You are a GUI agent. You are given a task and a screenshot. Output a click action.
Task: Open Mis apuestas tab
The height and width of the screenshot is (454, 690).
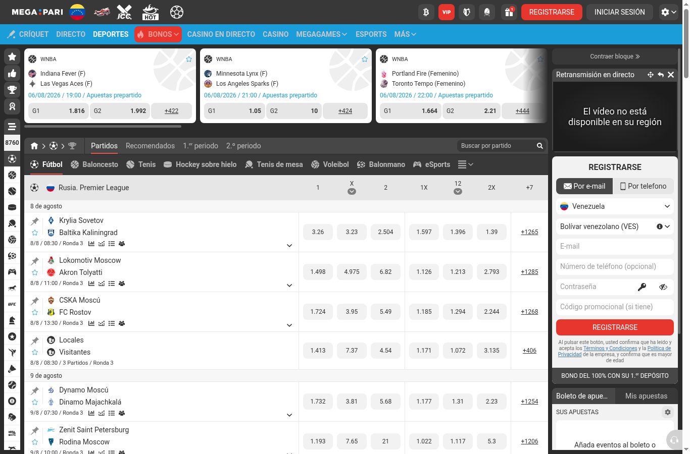tap(646, 396)
